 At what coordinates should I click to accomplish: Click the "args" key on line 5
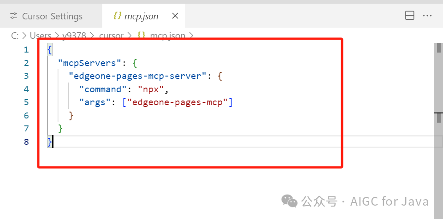coord(95,102)
